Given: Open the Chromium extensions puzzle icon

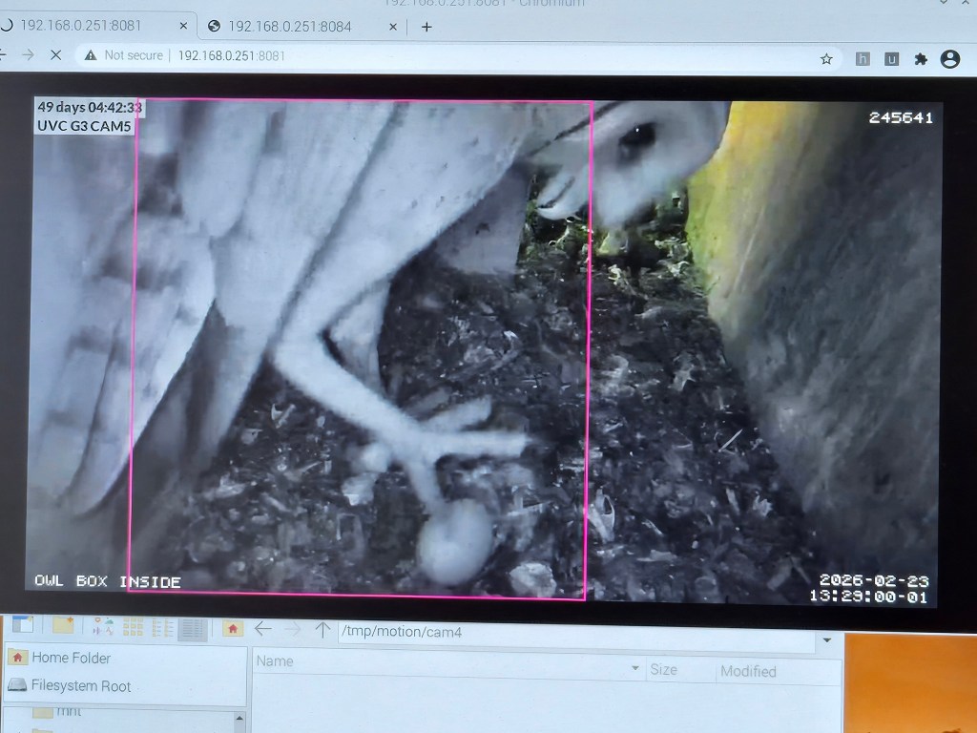Looking at the screenshot, I should (x=921, y=58).
